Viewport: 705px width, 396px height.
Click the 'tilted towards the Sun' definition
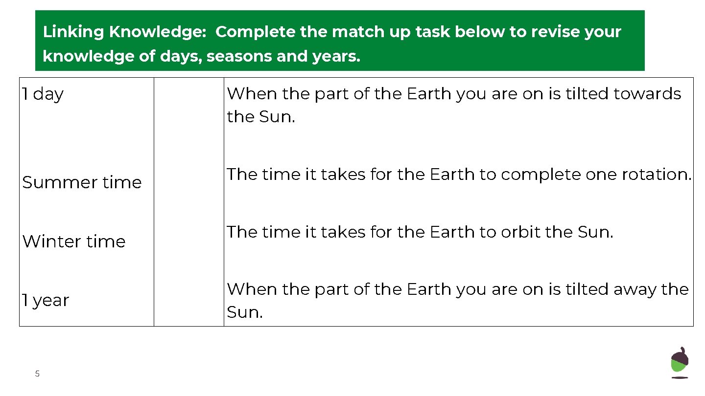click(x=453, y=105)
